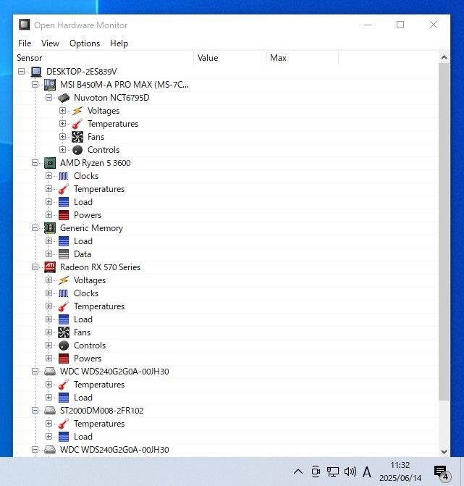Viewport: 464px width, 486px height.
Task: Click the taskbar clock showing 11:32
Action: pyautogui.click(x=400, y=472)
